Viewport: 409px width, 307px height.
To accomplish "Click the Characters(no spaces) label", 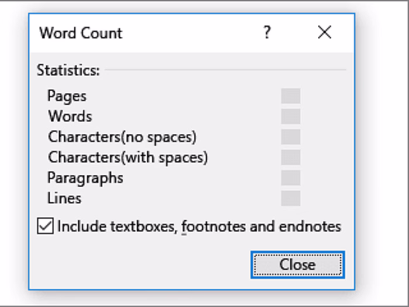I will coord(122,137).
